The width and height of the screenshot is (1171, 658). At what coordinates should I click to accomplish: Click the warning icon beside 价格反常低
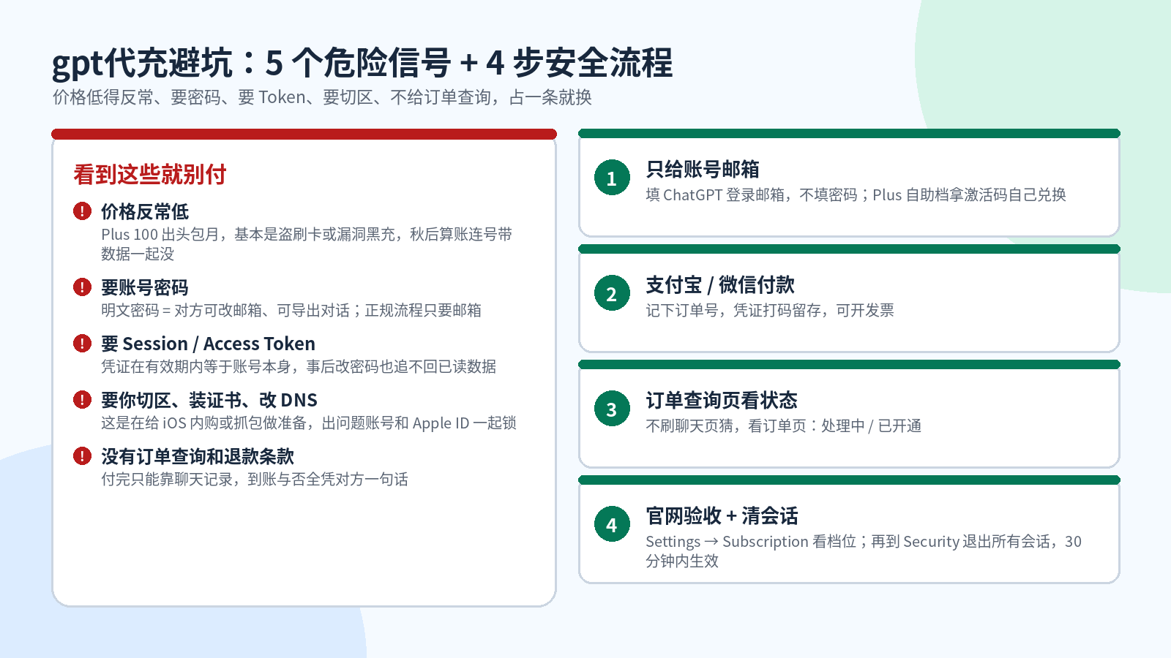click(x=82, y=211)
